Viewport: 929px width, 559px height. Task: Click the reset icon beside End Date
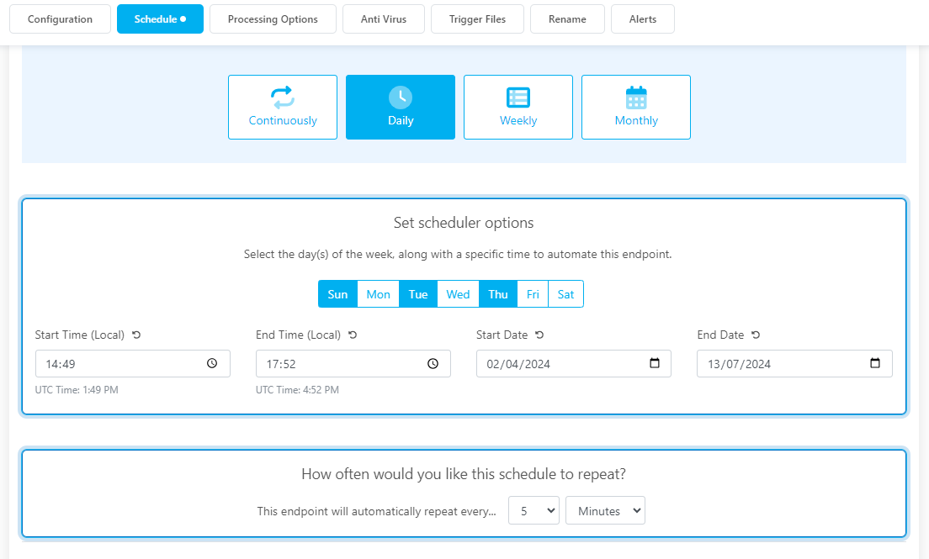(756, 335)
